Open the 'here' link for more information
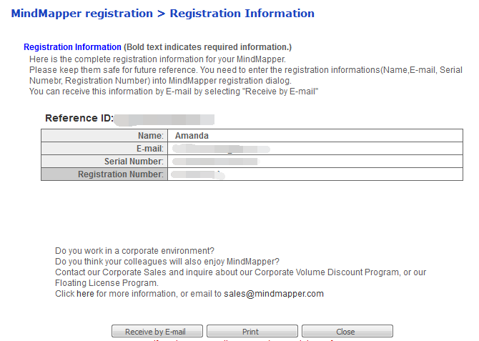This screenshot has width=479, height=341. (85, 294)
